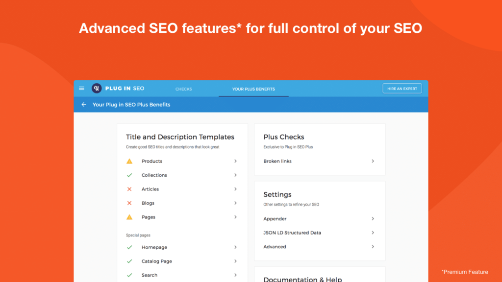This screenshot has height=282, width=502.
Task: Open the Blogs templates link
Action: [x=148, y=203]
